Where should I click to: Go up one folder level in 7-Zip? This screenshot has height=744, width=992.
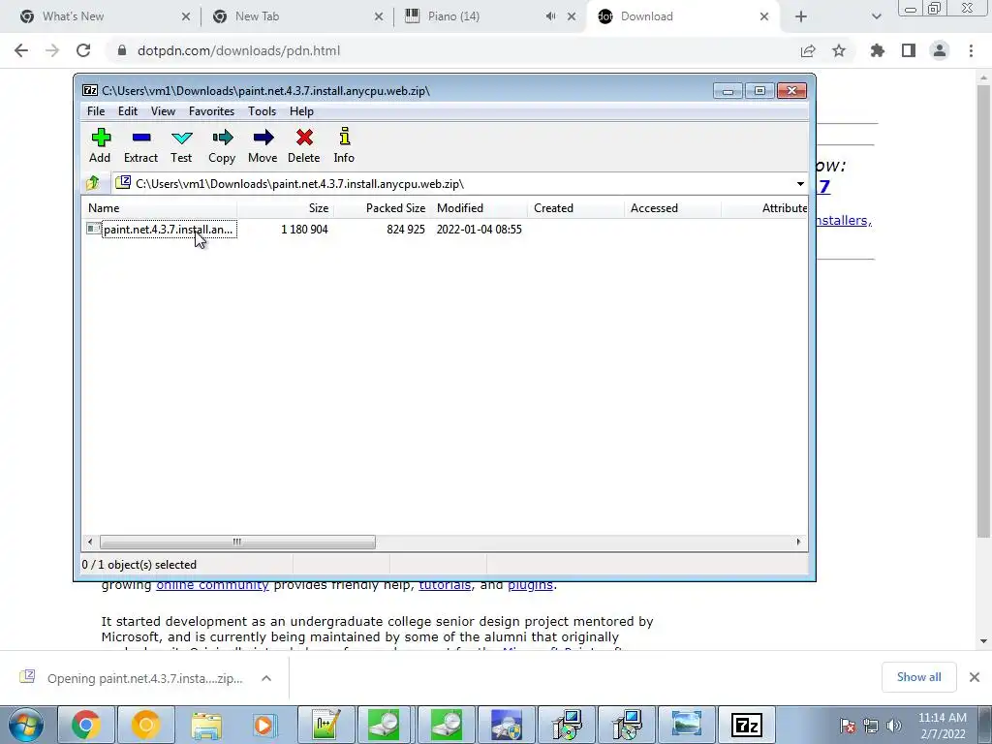coord(93,183)
